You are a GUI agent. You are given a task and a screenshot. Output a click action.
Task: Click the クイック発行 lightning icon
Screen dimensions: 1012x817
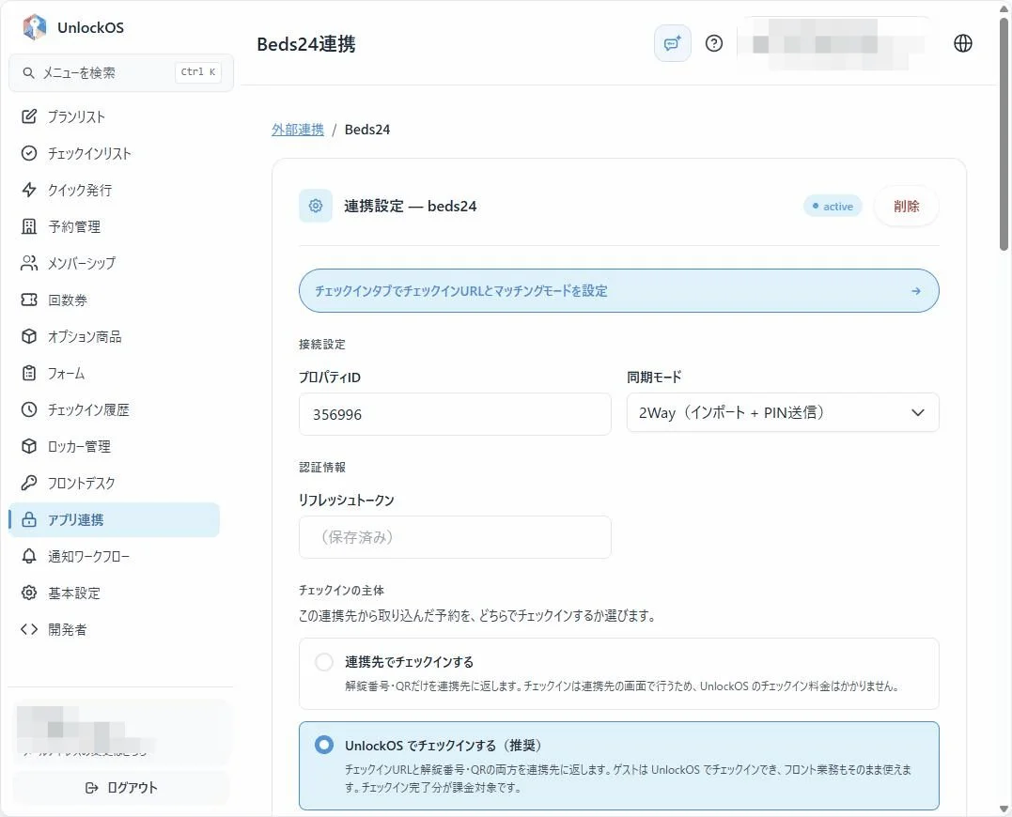point(29,190)
